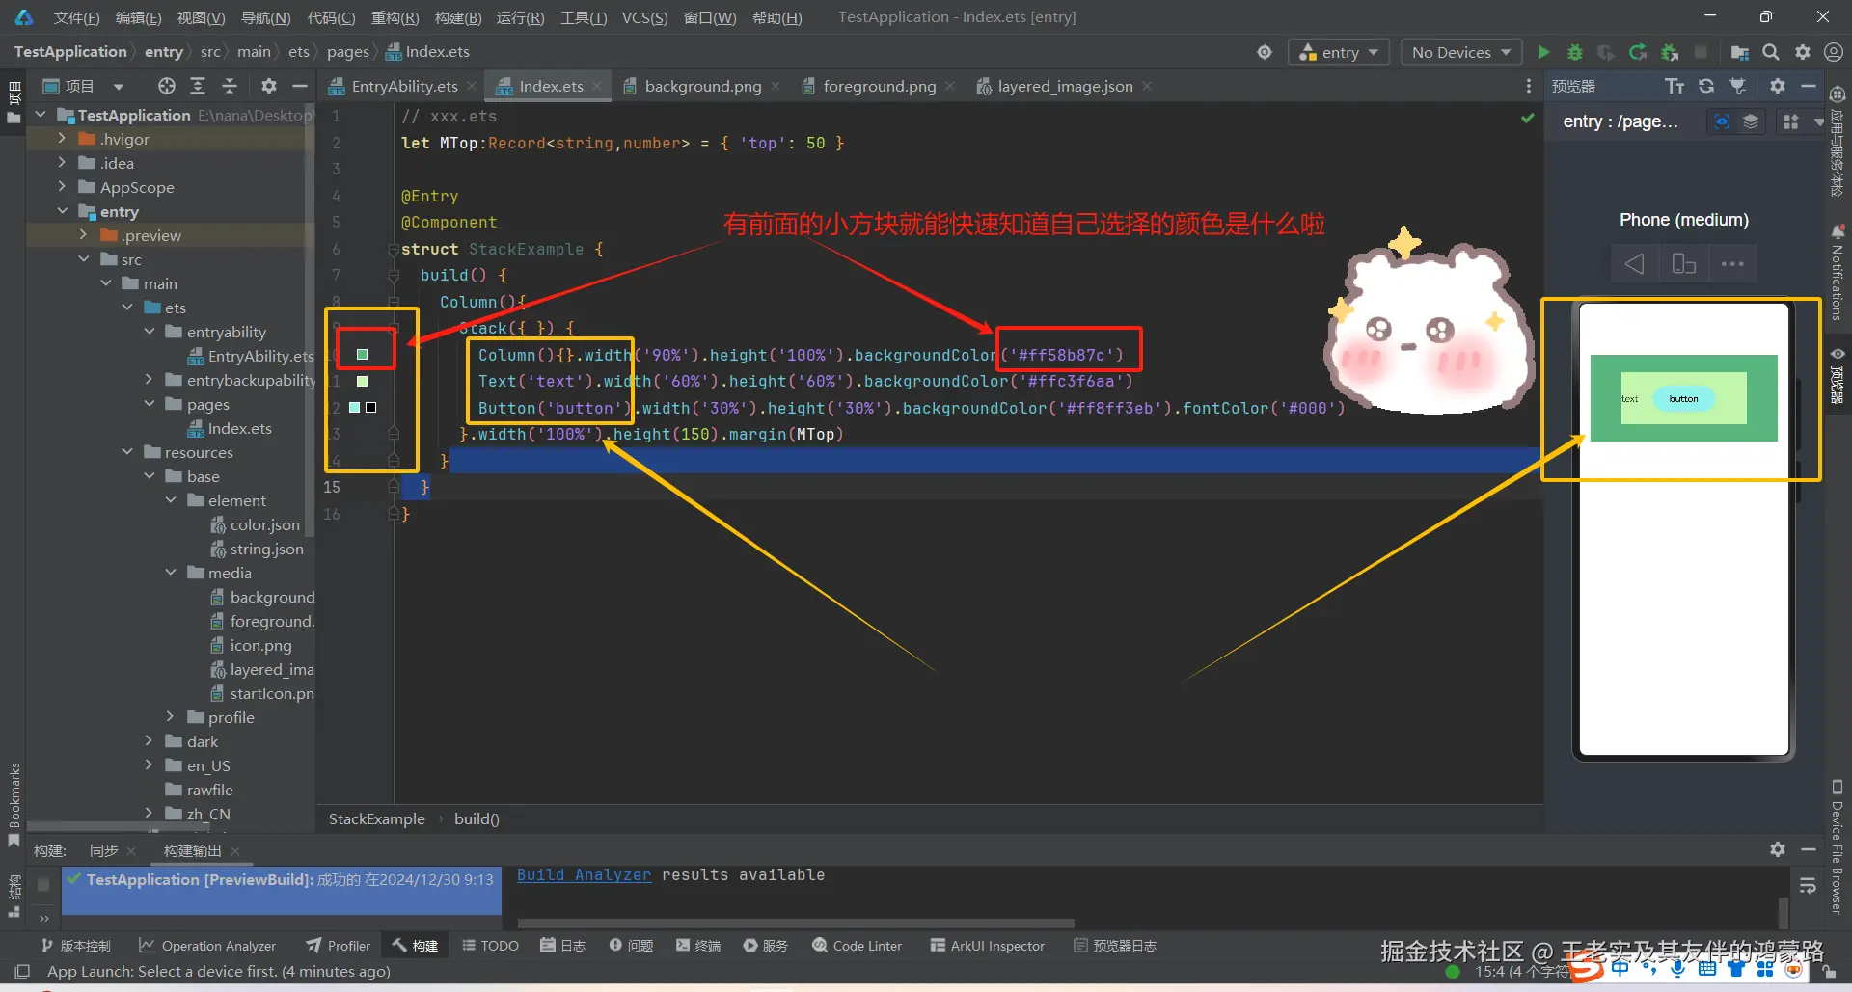Toggle Inspector eye mode in Previewer
The height and width of the screenshot is (992, 1852).
(1722, 121)
